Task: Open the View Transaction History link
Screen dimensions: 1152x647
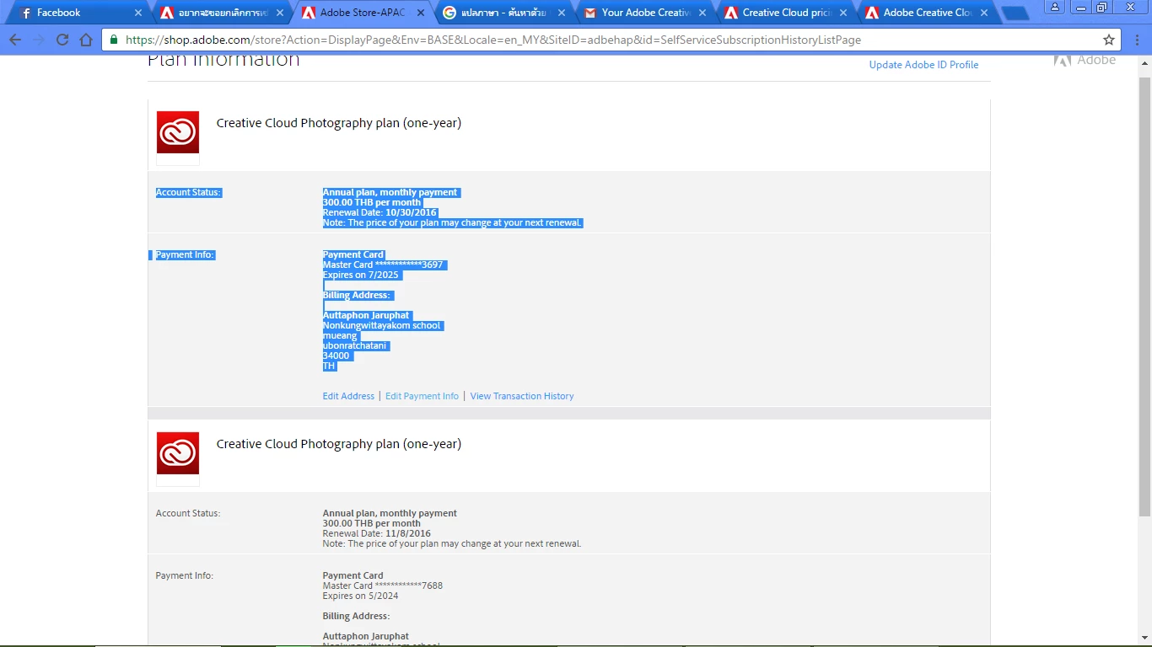Action: [x=522, y=396]
